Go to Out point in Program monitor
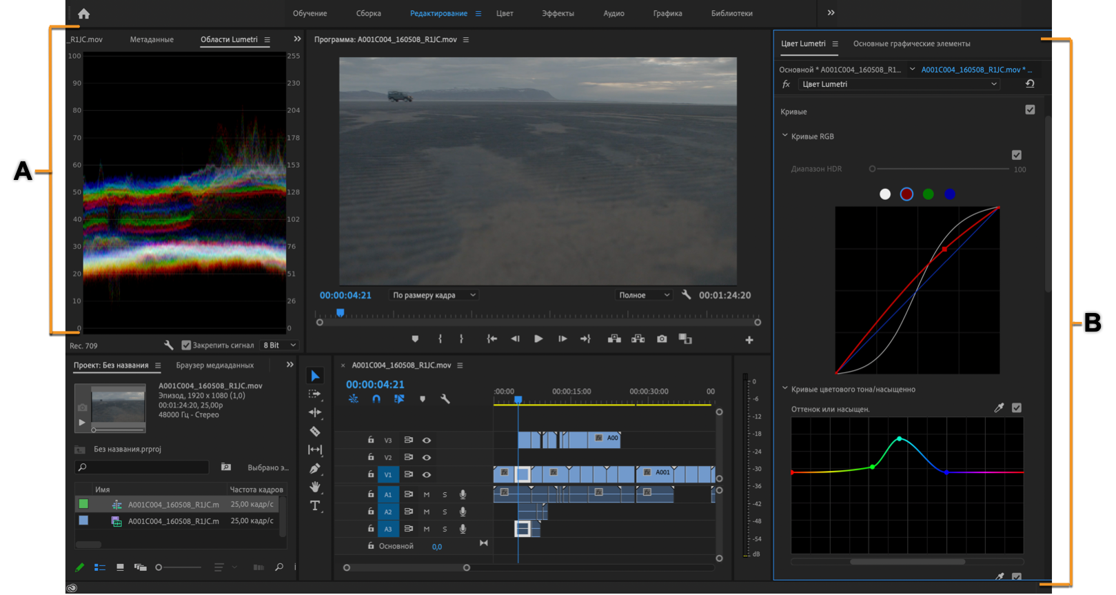1116x595 pixels. [585, 339]
